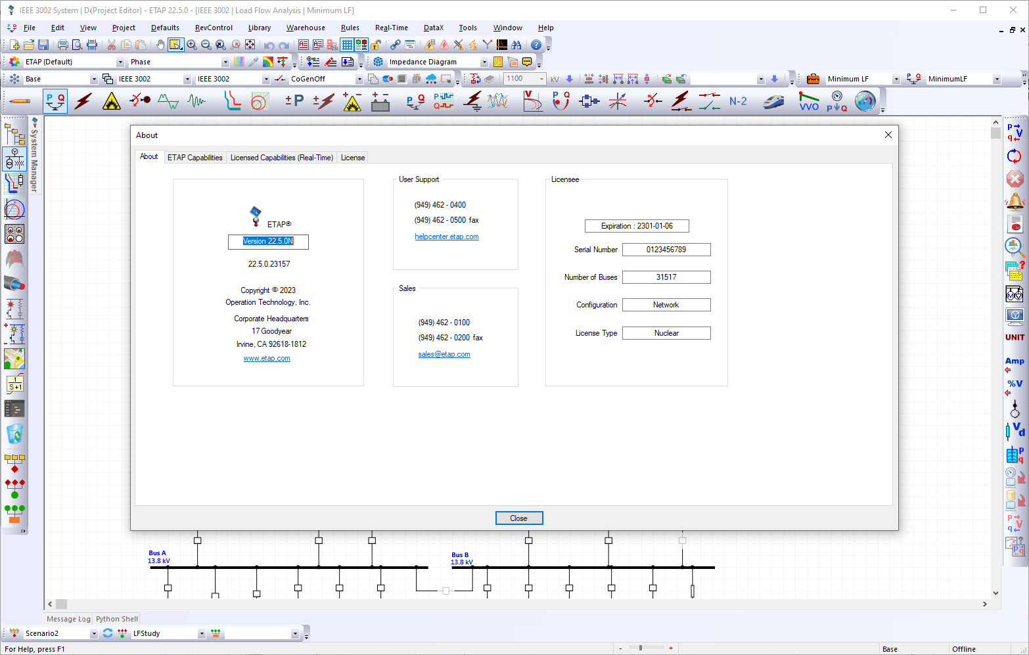Open the RevControl menu

point(214,28)
